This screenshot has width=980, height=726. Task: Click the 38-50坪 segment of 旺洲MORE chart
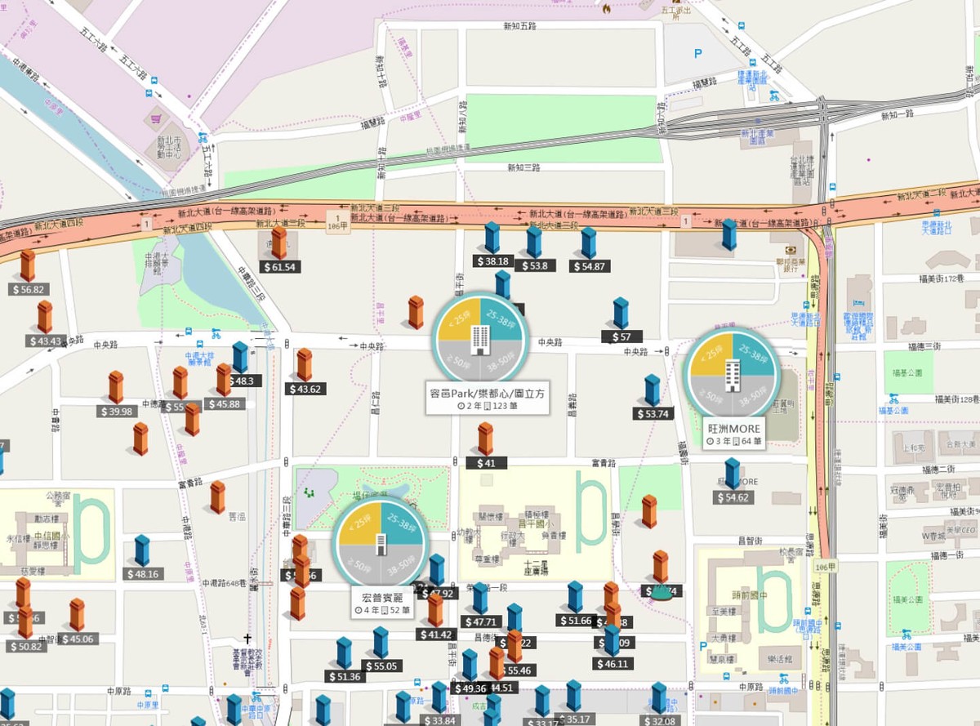pyautogui.click(x=754, y=397)
